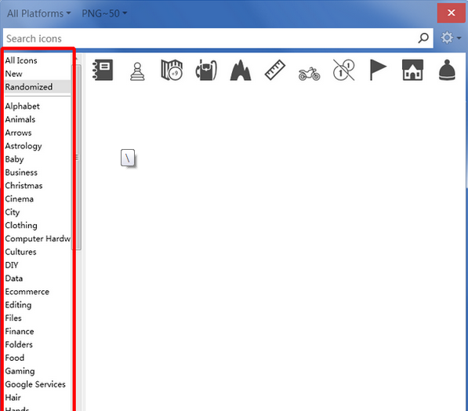Click the motorcycle icon
Image resolution: width=468 pixels, height=411 pixels.
(309, 74)
